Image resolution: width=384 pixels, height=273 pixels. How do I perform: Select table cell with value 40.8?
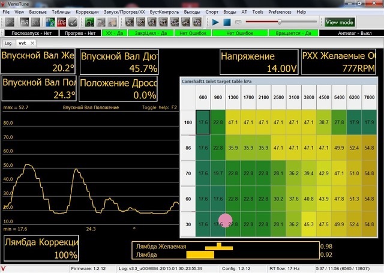tap(309, 199)
